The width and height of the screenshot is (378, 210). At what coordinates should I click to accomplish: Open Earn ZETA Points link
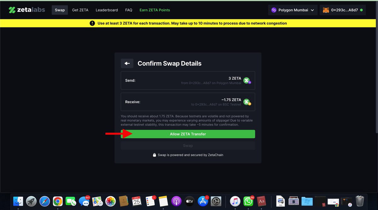[x=155, y=10]
